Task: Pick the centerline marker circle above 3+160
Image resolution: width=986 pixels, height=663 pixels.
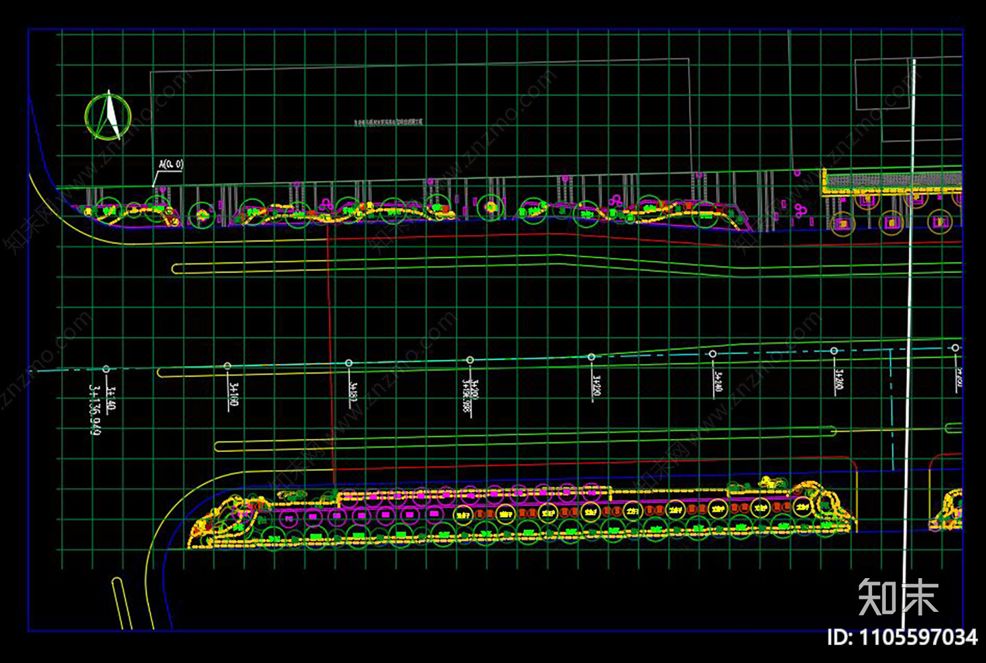Action: [227, 366]
